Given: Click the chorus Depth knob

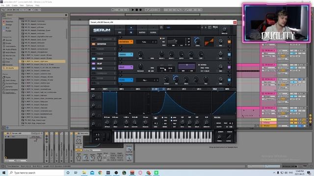Looking at the screenshot, I should (181, 53).
